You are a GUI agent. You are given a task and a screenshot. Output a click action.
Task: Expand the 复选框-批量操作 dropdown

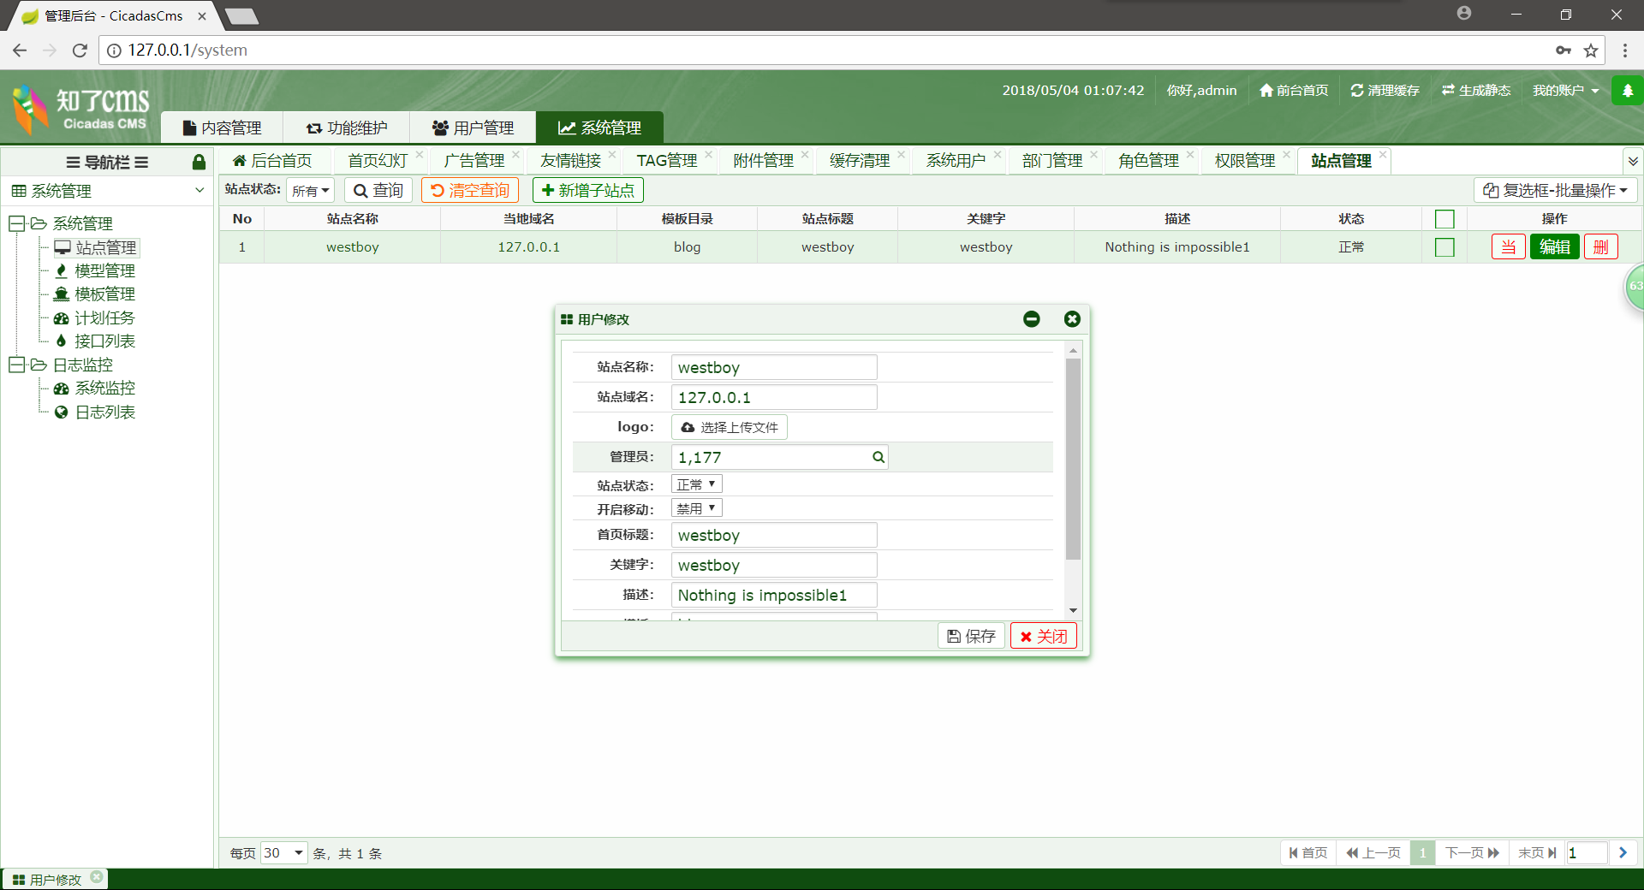1555,190
